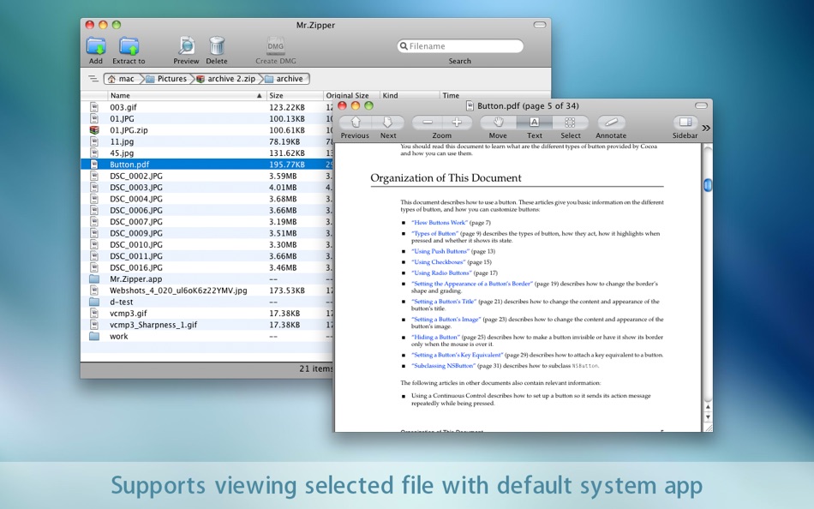814x509 pixels.
Task: Select the Move hand tool
Action: pos(498,123)
